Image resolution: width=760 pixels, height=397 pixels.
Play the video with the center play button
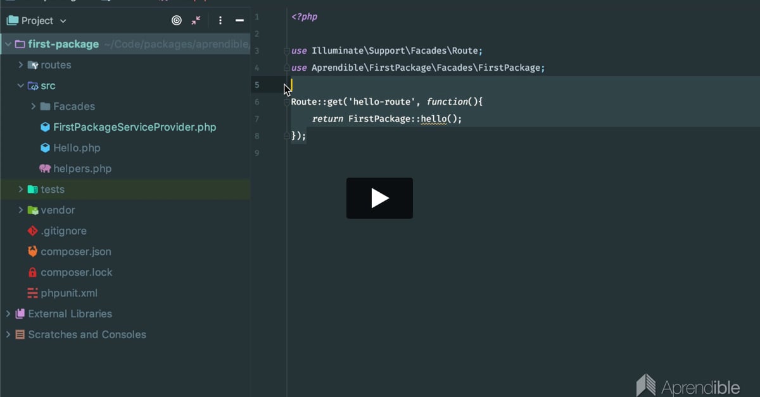pos(379,198)
